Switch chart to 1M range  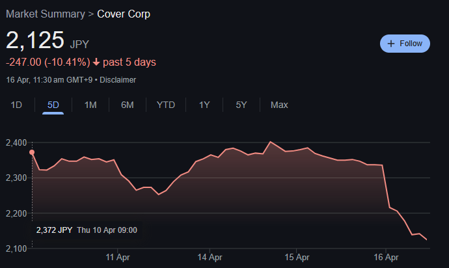click(x=90, y=105)
